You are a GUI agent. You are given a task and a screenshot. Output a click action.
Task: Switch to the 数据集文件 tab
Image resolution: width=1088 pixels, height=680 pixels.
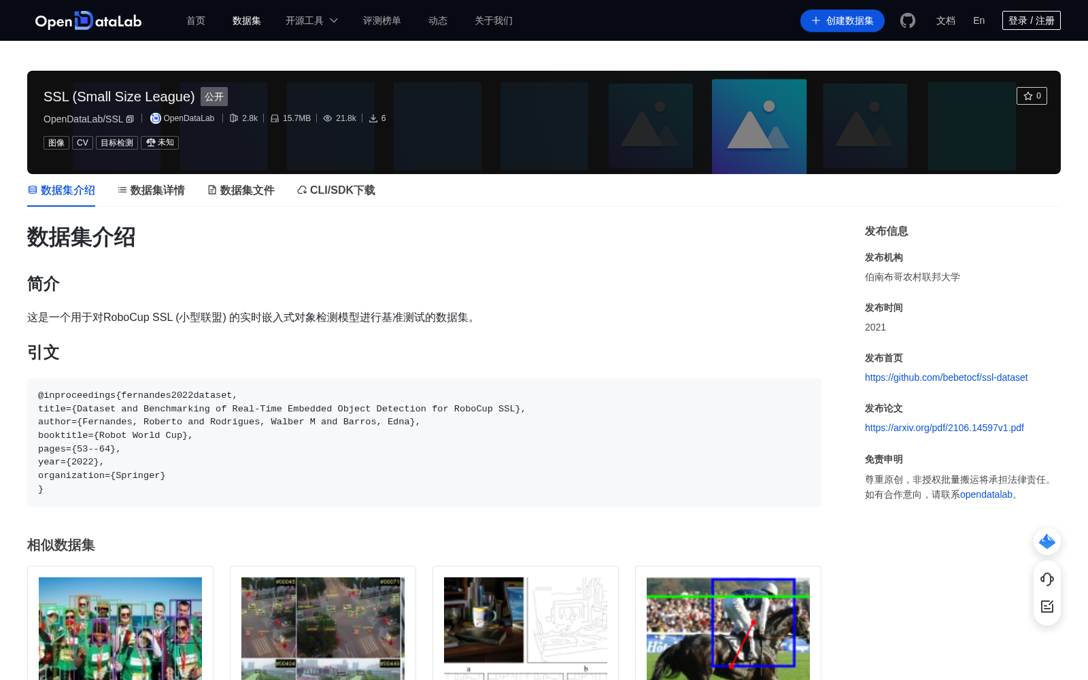pyautogui.click(x=241, y=190)
